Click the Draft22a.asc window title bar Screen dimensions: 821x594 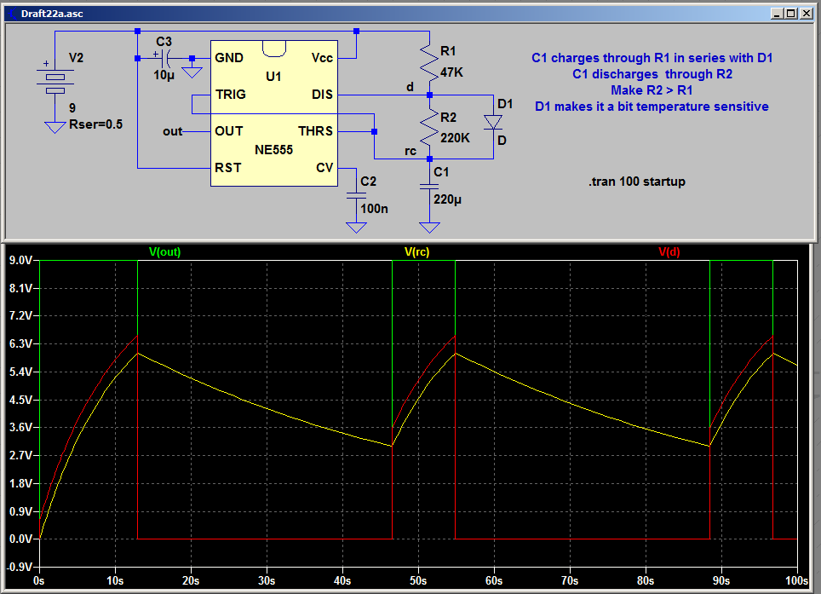409,14
